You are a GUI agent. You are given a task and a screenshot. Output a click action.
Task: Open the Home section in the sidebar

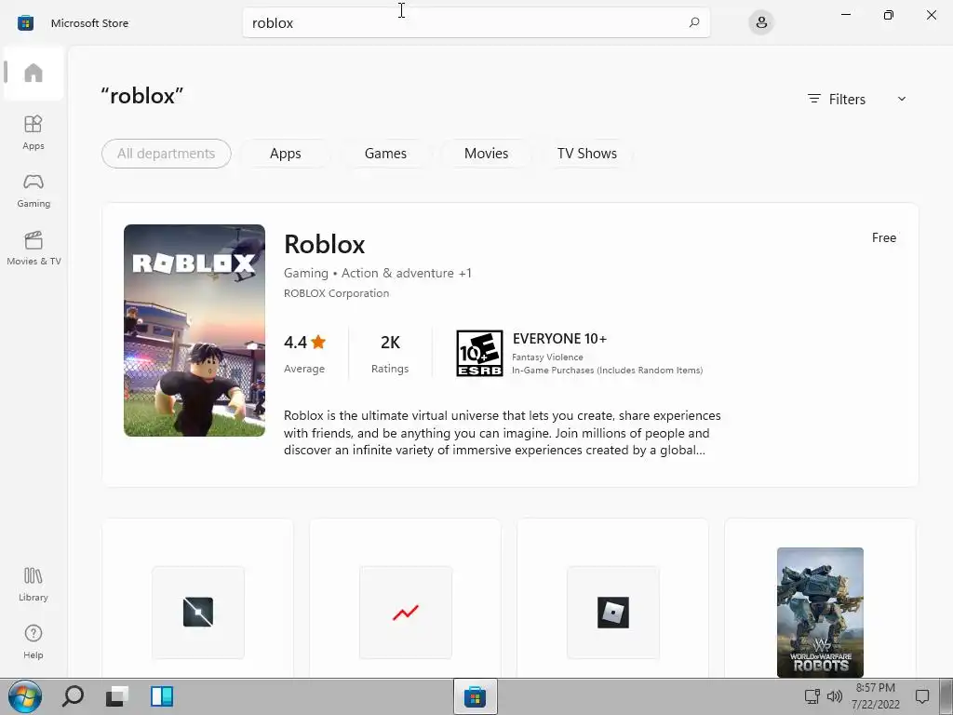coord(34,73)
